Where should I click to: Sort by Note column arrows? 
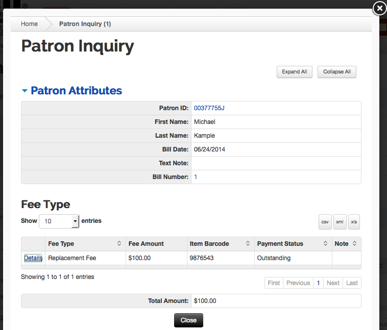pyautogui.click(x=354, y=243)
